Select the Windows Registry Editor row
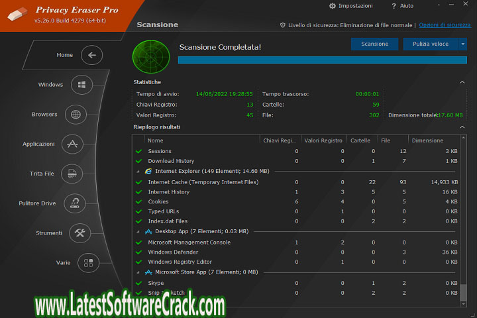The width and height of the screenshot is (477, 318). tap(297, 262)
